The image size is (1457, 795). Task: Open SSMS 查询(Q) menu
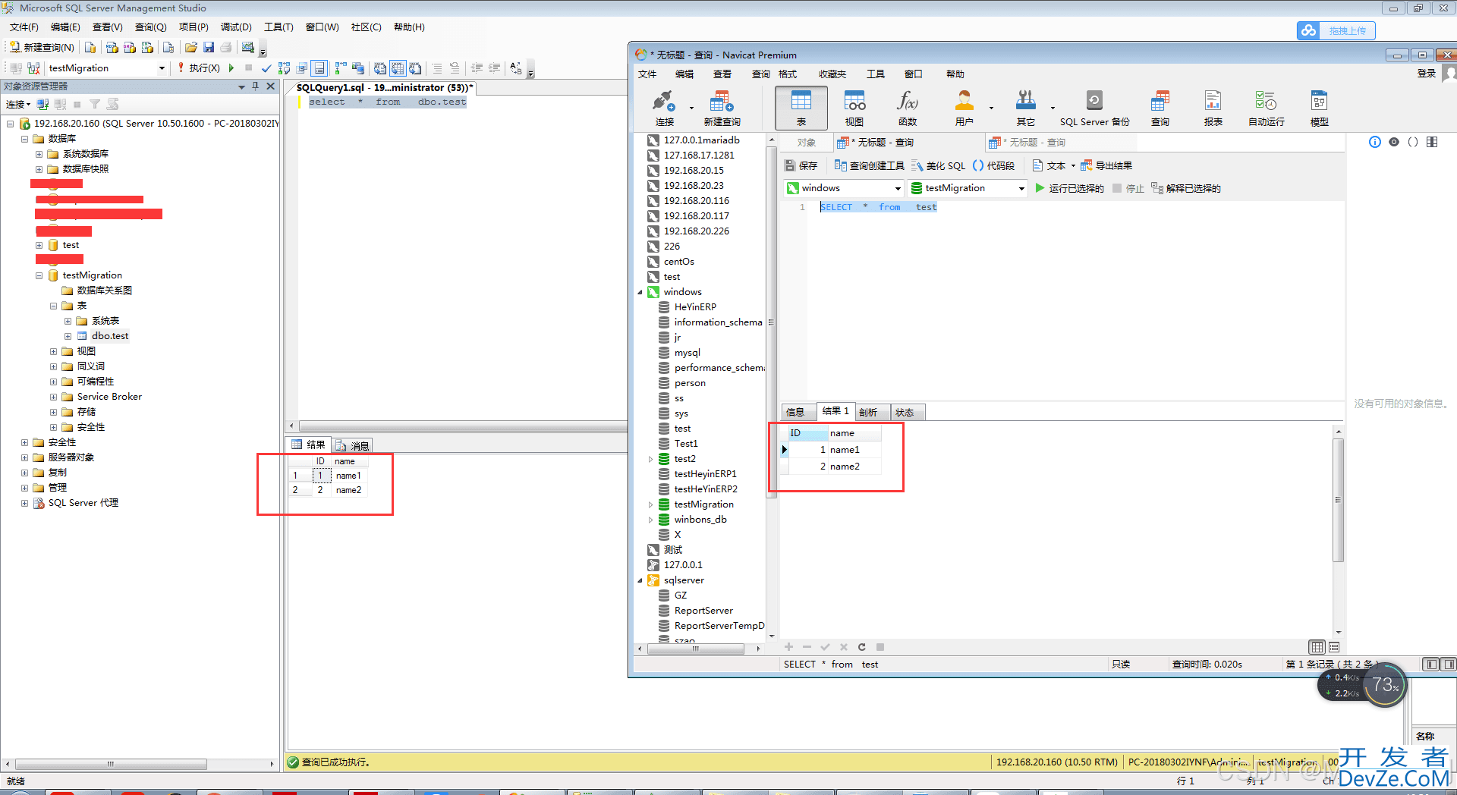pyautogui.click(x=150, y=27)
